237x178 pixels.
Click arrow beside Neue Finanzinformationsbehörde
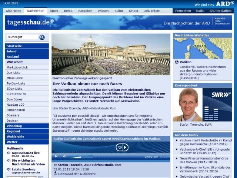click(177, 158)
